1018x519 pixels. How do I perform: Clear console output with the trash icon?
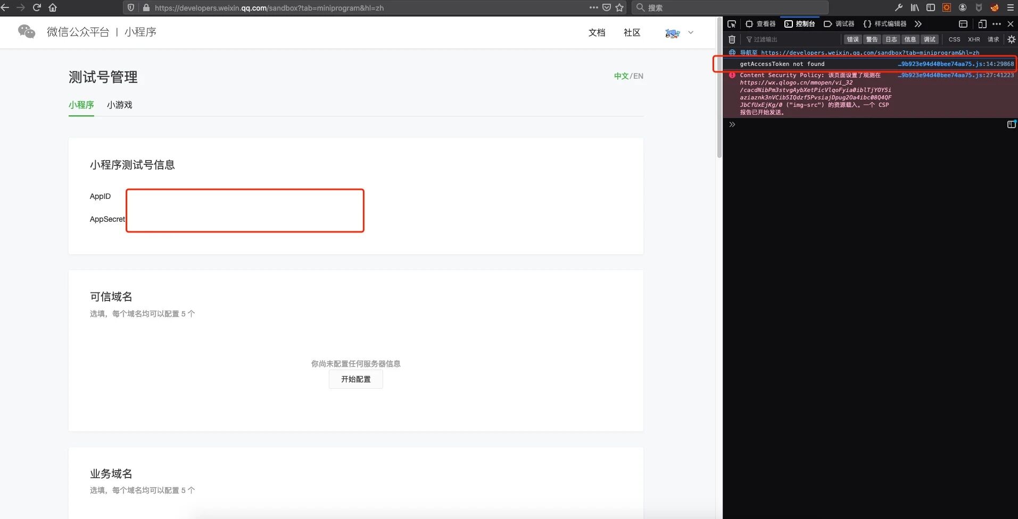(732, 39)
